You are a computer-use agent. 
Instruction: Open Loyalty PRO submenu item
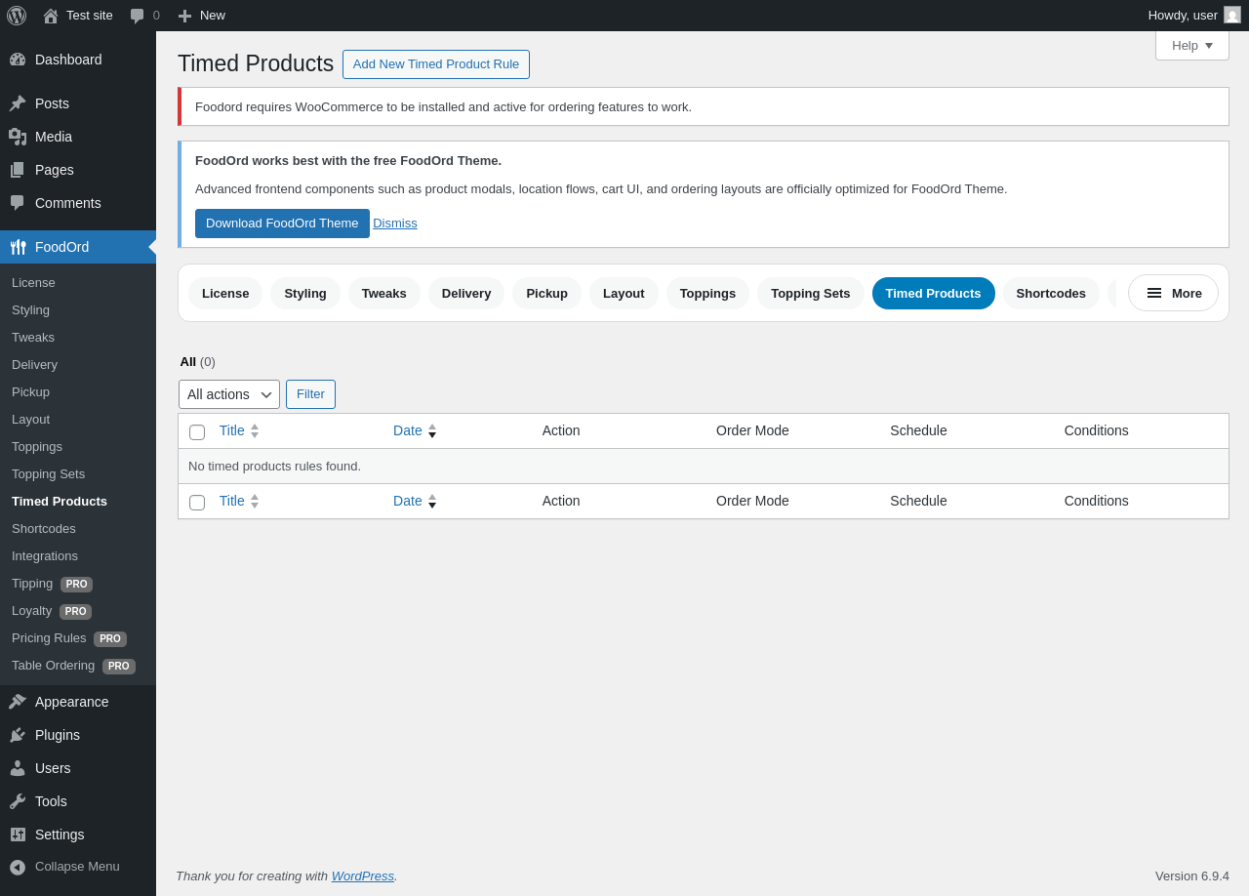coord(52,611)
